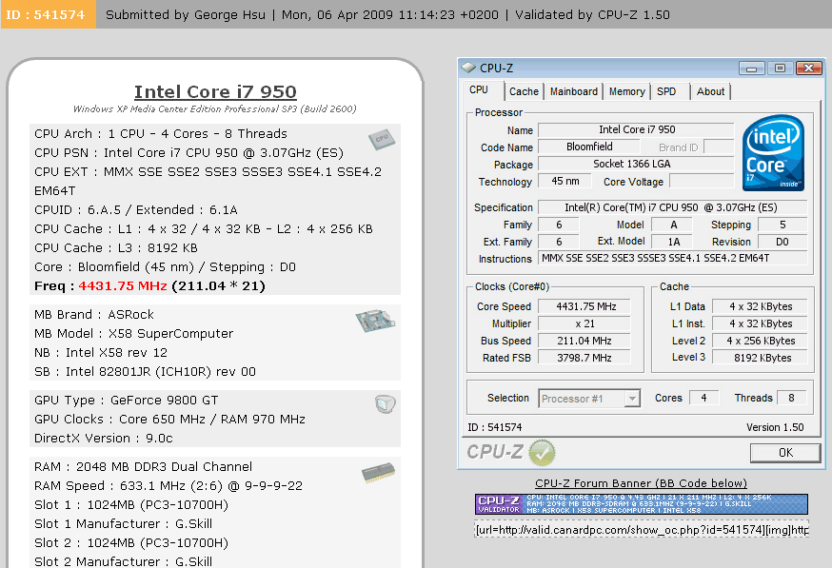Viewport: 832px width, 568px height.
Task: Close the CPU-Z window
Action: click(x=808, y=68)
